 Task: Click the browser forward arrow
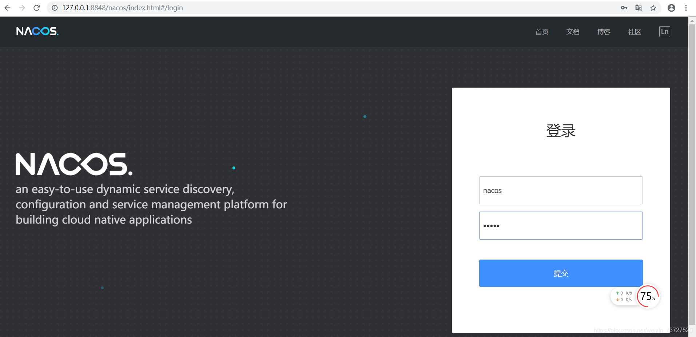22,8
